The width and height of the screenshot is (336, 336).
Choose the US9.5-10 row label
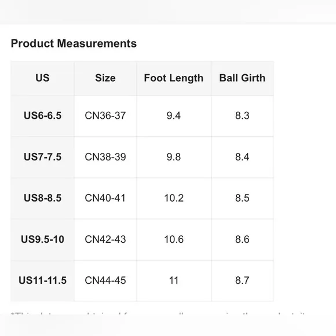[42, 239]
